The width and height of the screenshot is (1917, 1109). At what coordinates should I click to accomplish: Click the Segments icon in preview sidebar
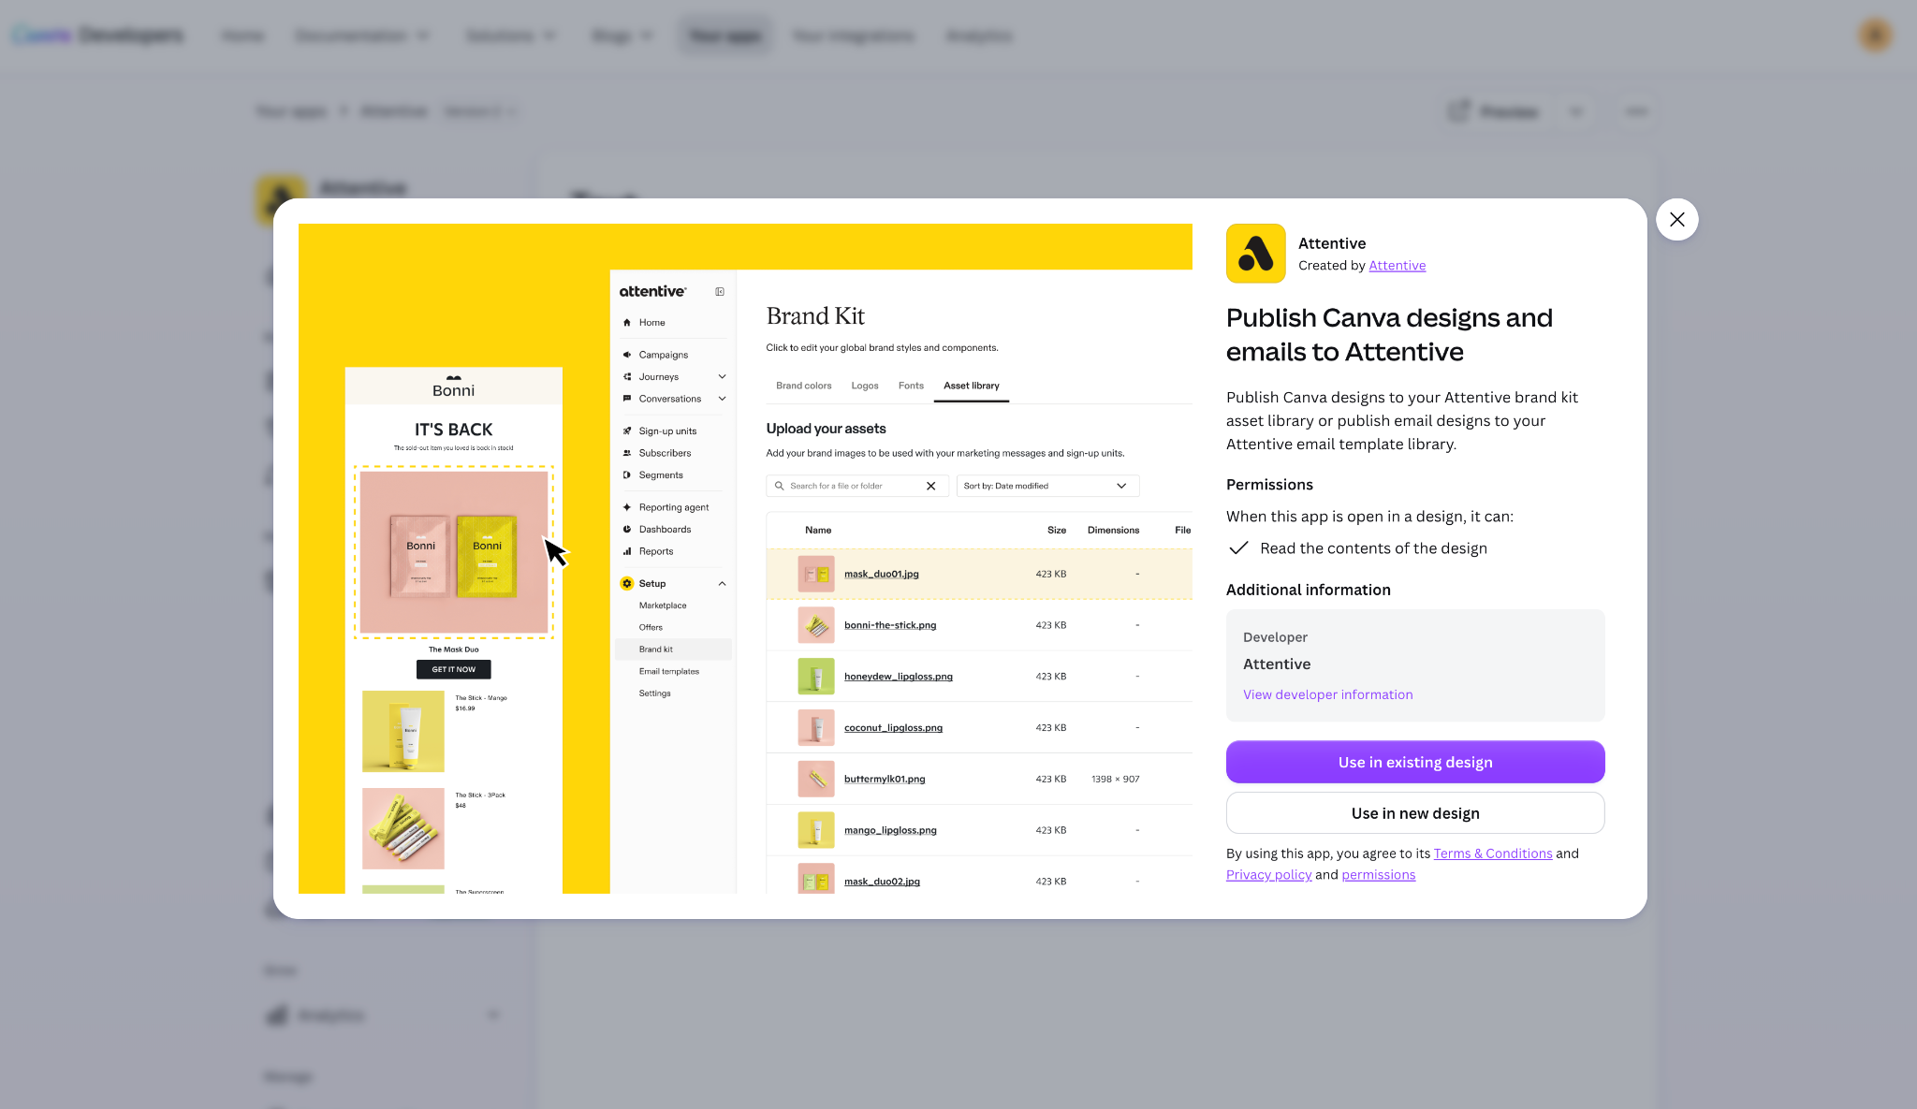click(x=627, y=475)
